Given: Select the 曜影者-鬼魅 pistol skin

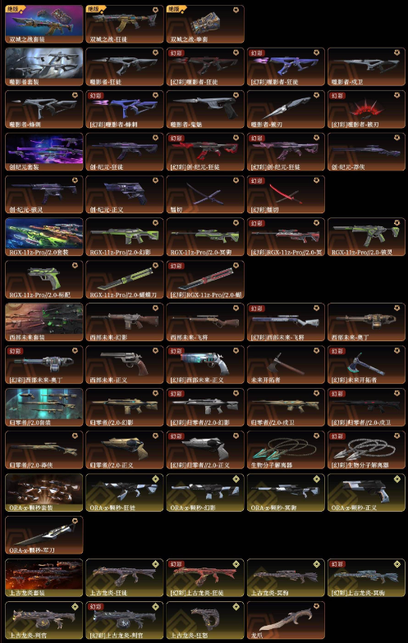Looking at the screenshot, I should pyautogui.click(x=205, y=110).
